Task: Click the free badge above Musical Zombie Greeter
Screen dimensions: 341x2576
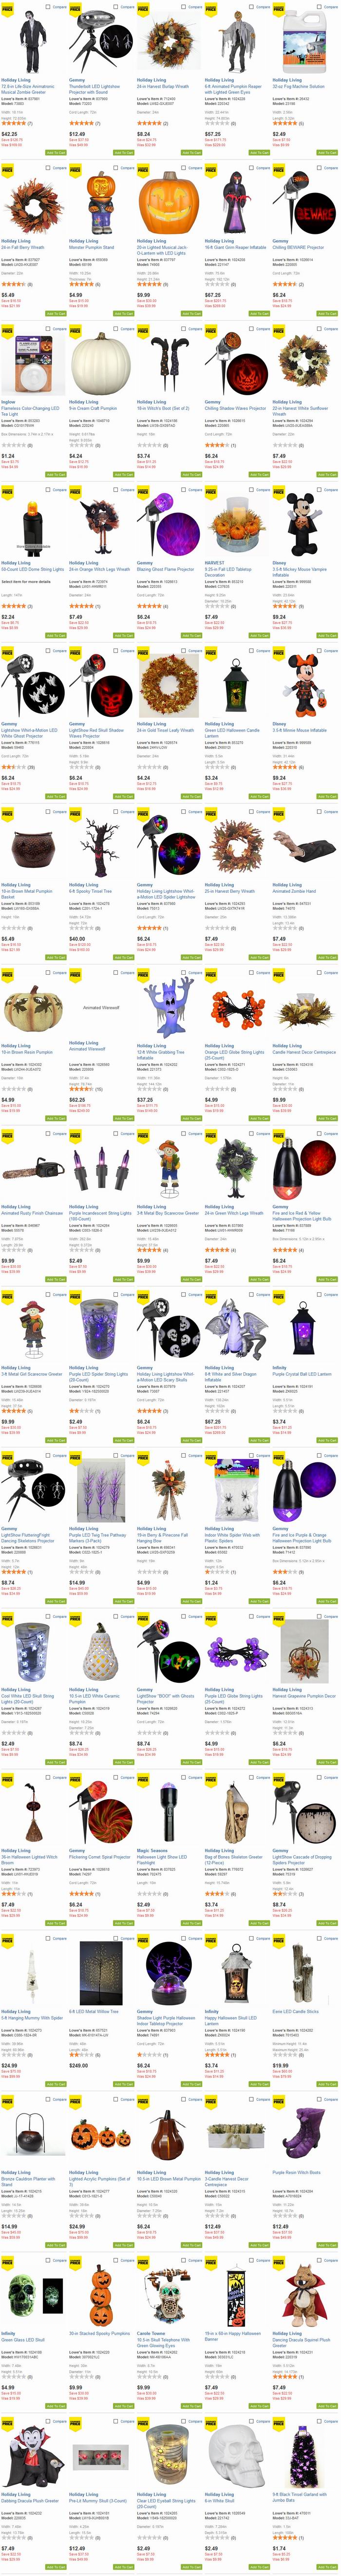Action: (x=7, y=8)
